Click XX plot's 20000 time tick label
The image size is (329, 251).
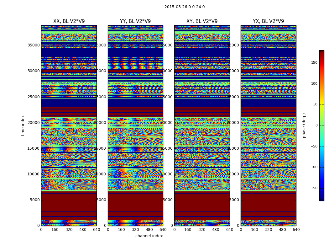pyautogui.click(x=34, y=123)
